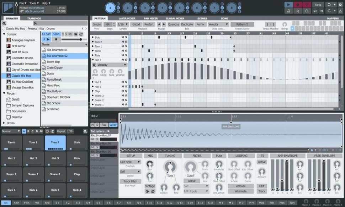Image resolution: width=345 pixels, height=207 pixels.
Task: Click the Duplicate pattern button
Action: [187, 24]
